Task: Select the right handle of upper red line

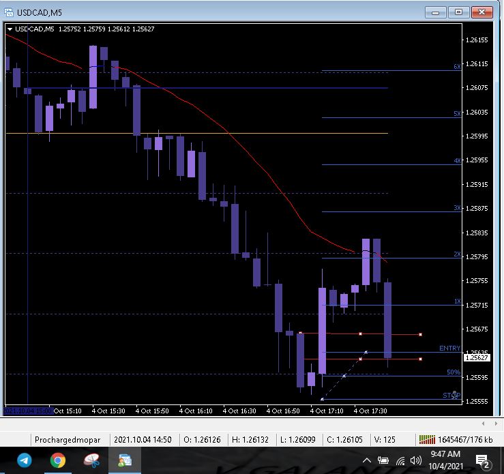Action: coord(420,335)
